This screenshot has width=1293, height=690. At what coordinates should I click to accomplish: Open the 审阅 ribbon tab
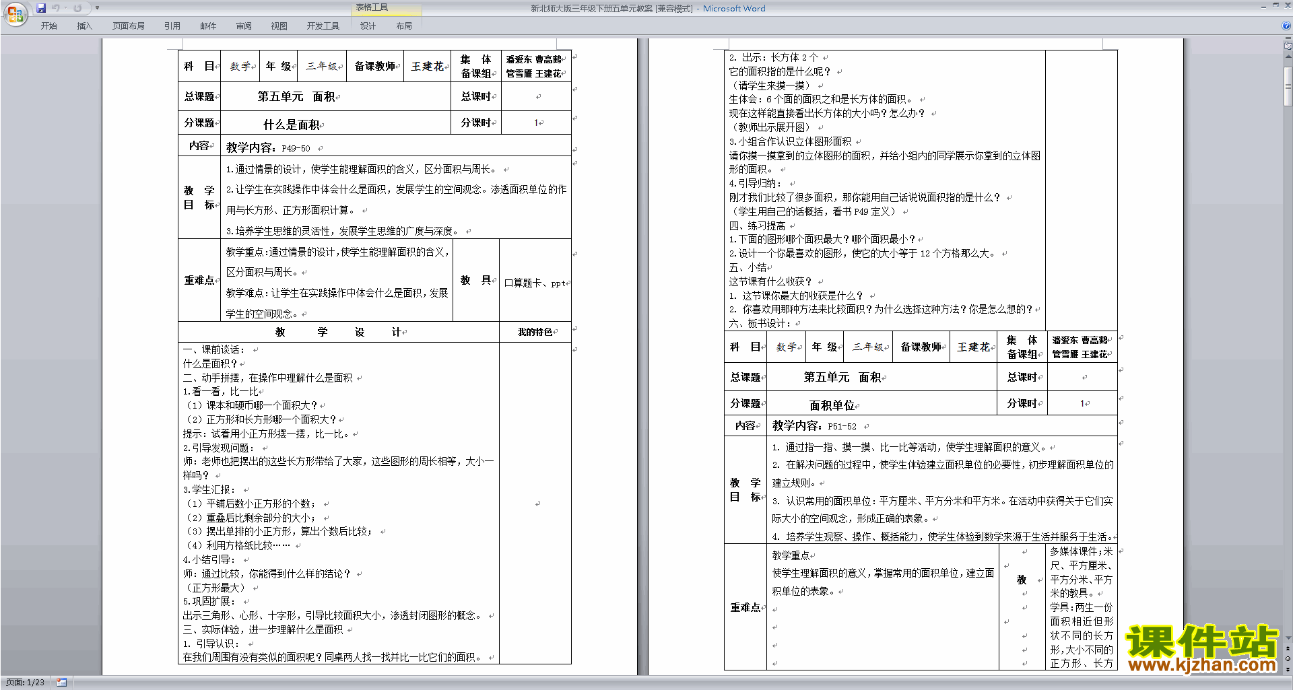click(x=244, y=26)
